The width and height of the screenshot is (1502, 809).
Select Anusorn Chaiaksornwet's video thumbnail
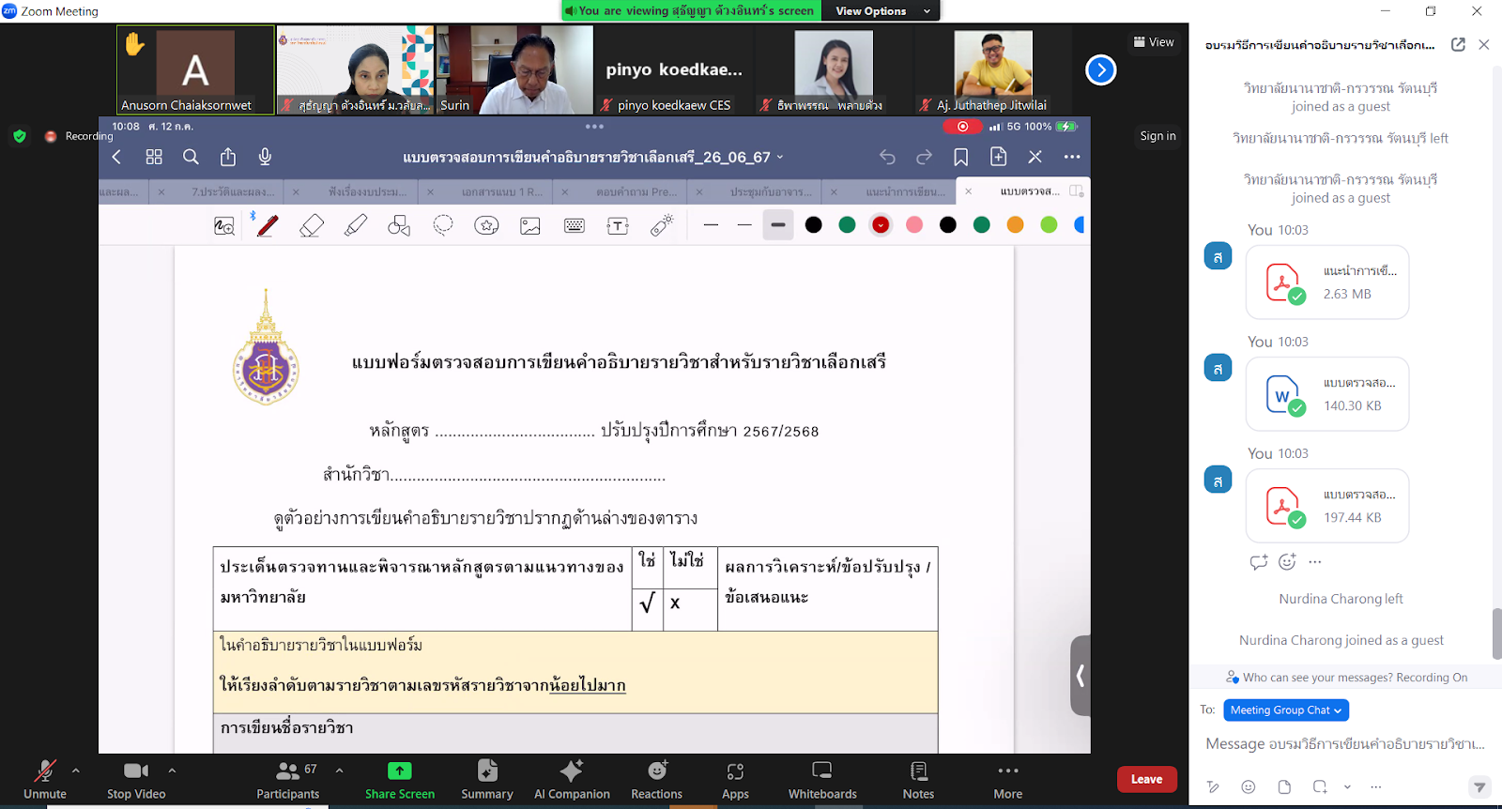point(195,69)
